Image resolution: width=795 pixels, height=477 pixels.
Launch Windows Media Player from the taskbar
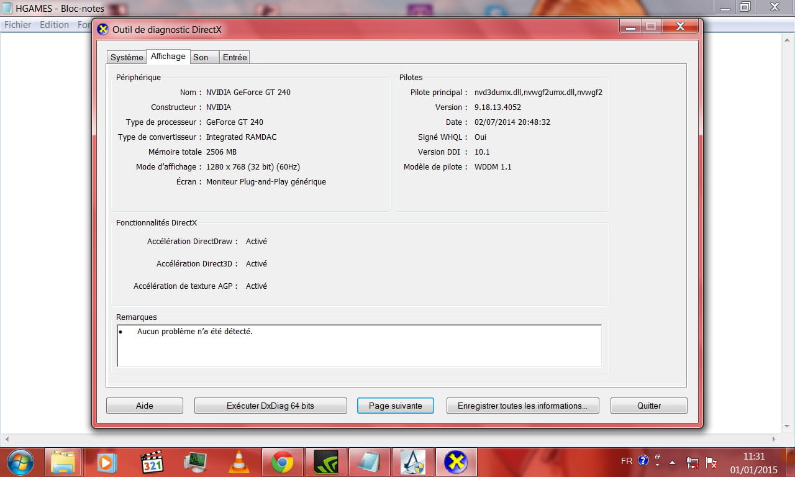pos(106,463)
